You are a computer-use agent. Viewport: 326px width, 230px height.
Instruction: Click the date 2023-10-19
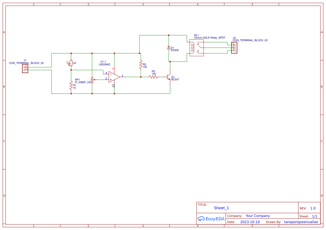coord(250,222)
